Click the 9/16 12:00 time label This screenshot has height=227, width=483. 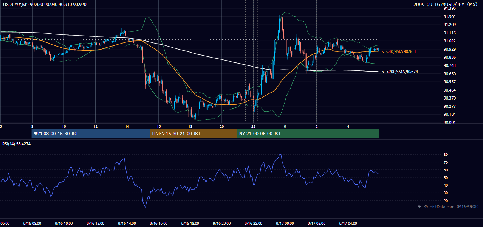pyautogui.click(x=95, y=224)
